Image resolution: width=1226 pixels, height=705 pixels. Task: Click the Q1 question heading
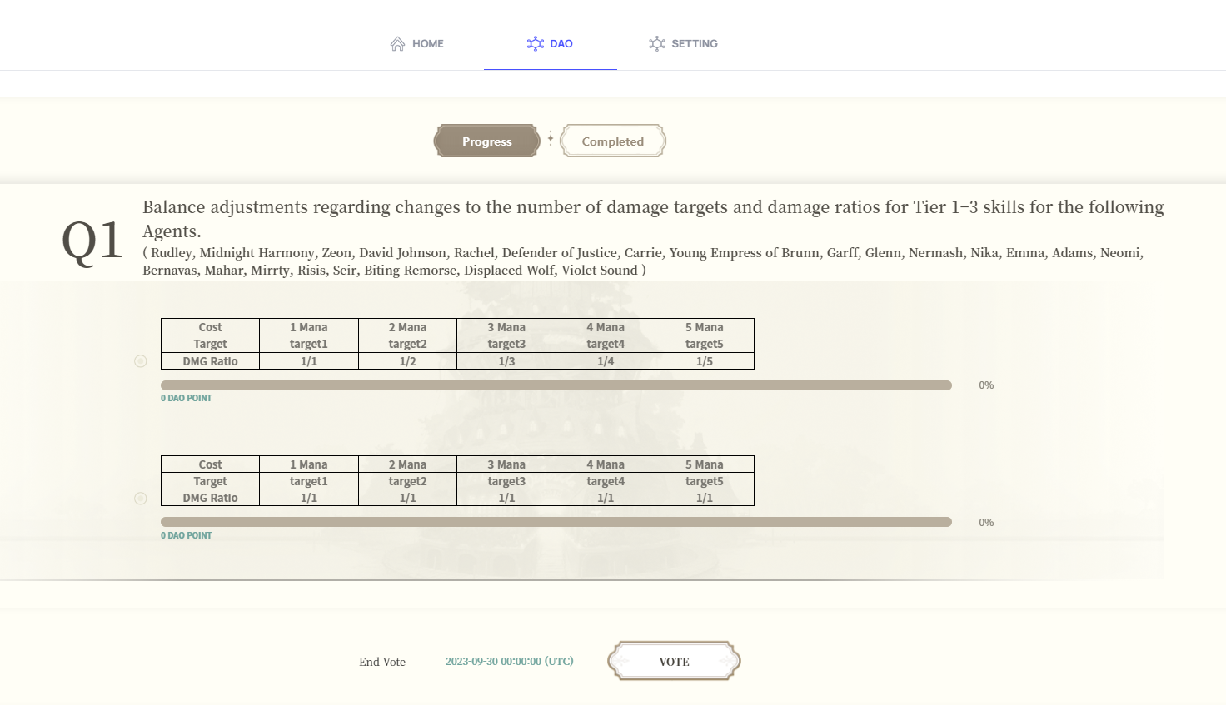(x=92, y=241)
